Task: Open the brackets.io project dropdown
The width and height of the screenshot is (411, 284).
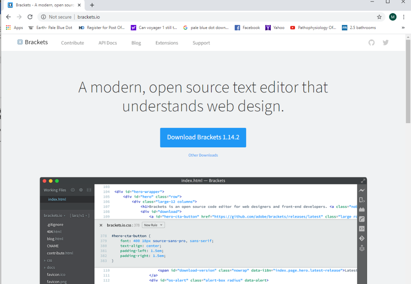Action: 54,216
